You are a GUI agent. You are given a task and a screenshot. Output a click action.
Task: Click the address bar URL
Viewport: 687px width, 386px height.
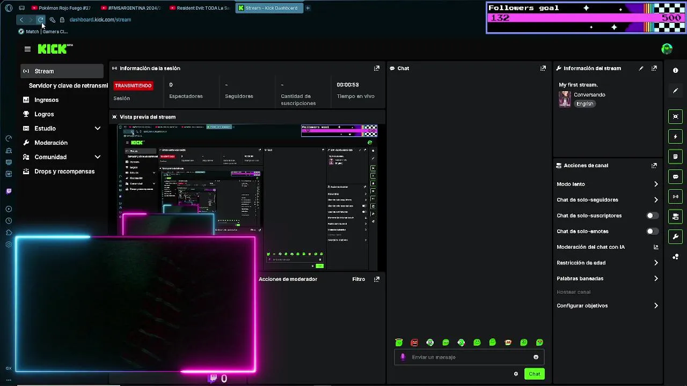(100, 20)
